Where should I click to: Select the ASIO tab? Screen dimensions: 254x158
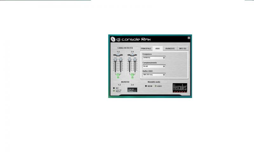tap(157, 49)
